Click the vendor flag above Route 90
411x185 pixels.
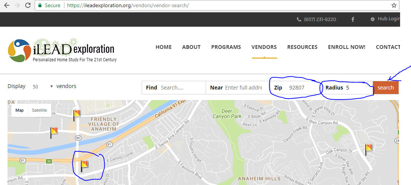pos(77,113)
